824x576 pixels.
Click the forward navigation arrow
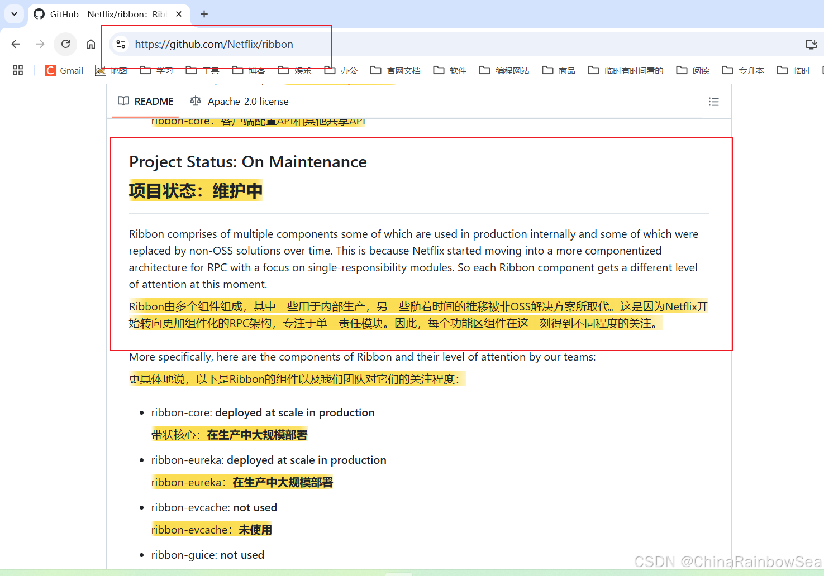[40, 44]
